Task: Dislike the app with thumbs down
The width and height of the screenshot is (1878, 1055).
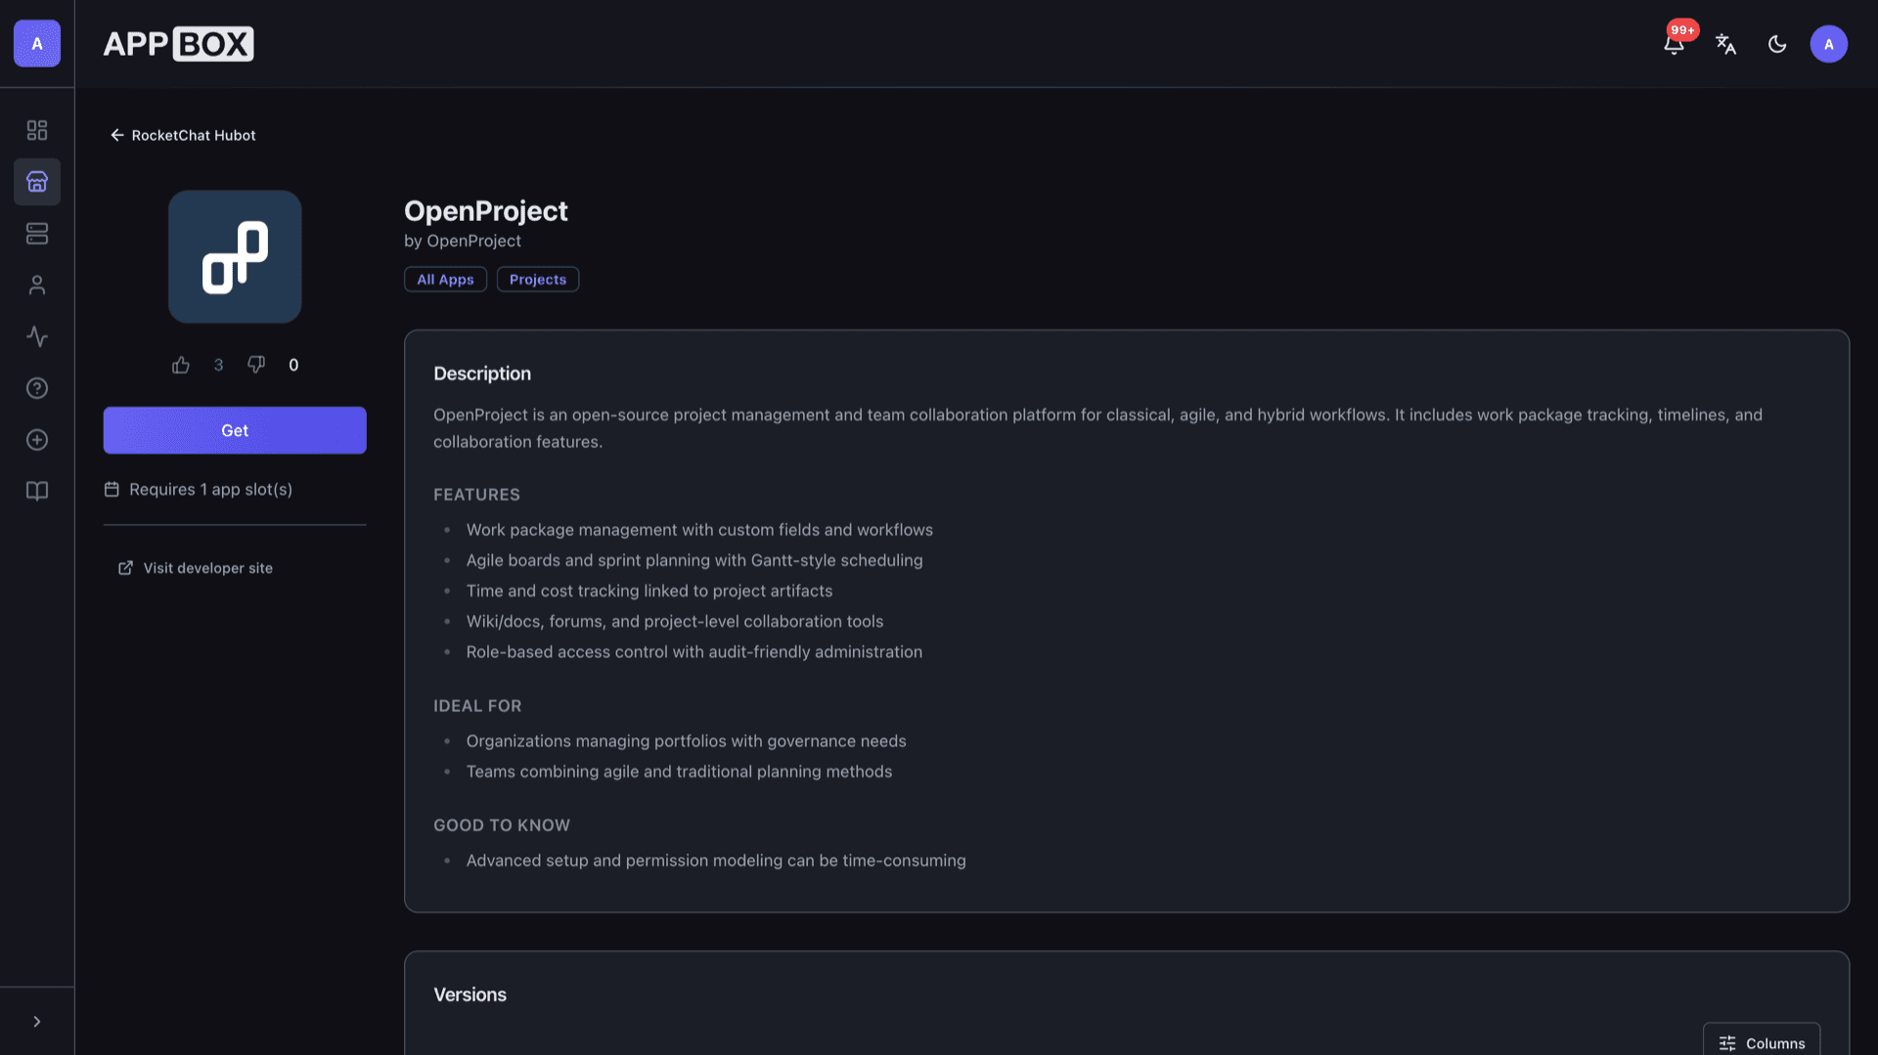Action: (256, 365)
